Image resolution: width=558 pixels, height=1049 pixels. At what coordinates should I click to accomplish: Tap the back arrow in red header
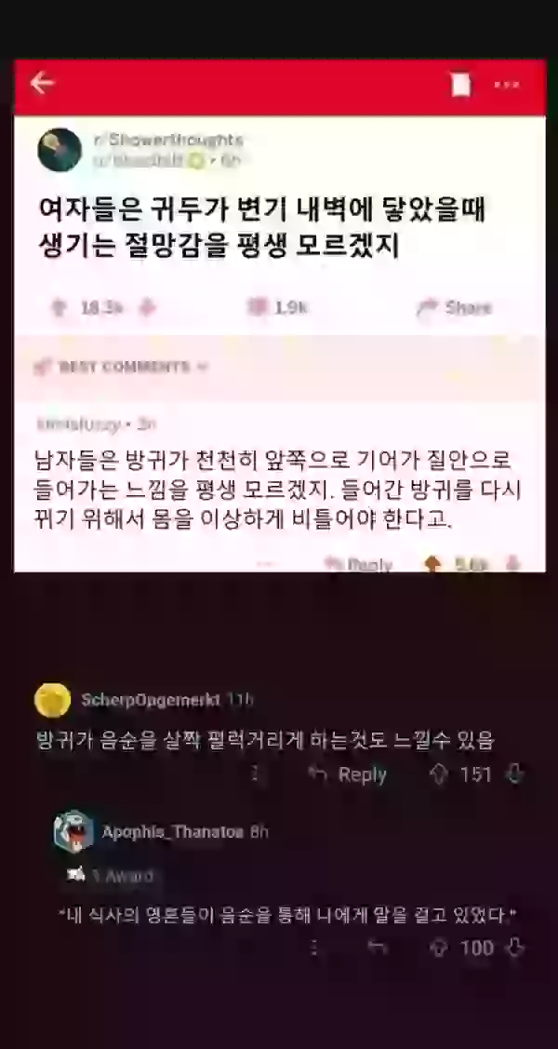(42, 84)
